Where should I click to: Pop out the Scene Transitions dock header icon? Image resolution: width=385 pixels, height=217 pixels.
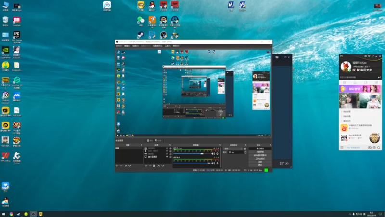245,145
